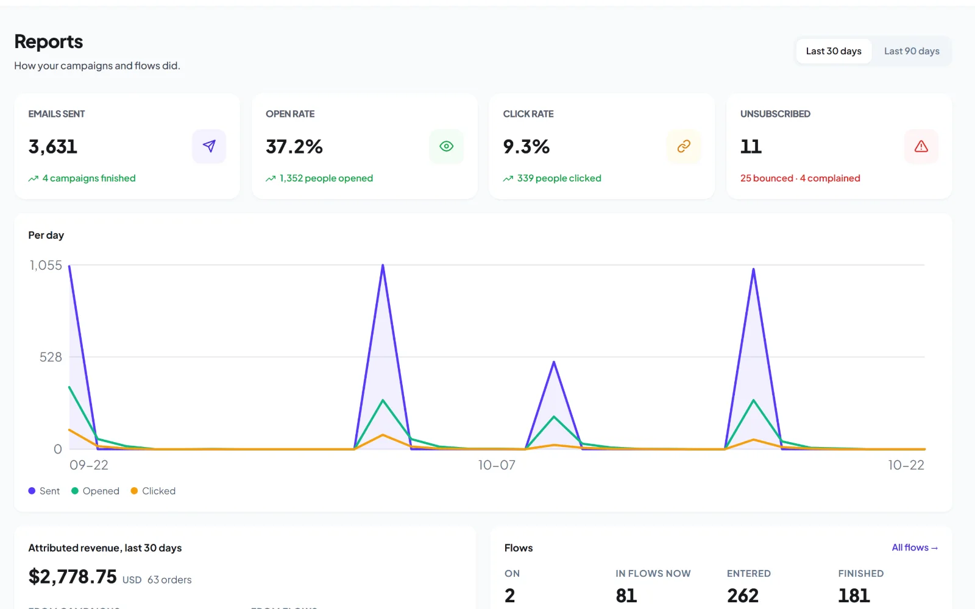Click the 10-22 date label on chart
The image size is (975, 609).
(x=906, y=465)
